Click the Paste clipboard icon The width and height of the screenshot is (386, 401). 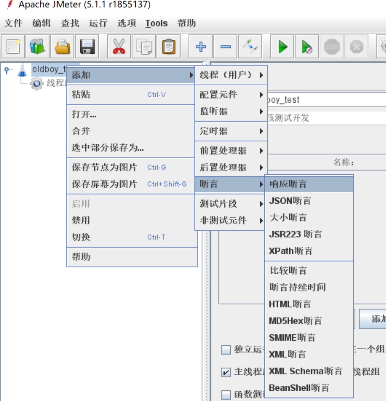[x=168, y=47]
